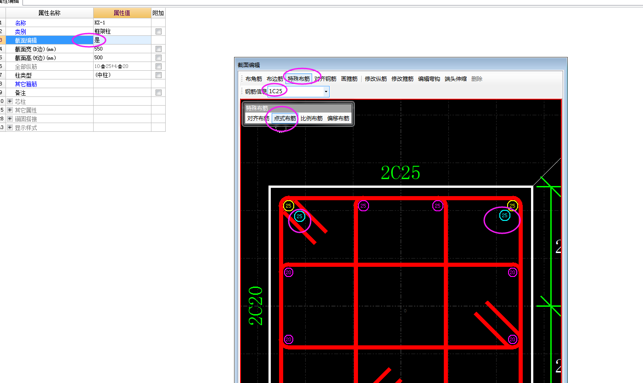
Task: Click the green 2C20 left edge label
Action: click(256, 306)
